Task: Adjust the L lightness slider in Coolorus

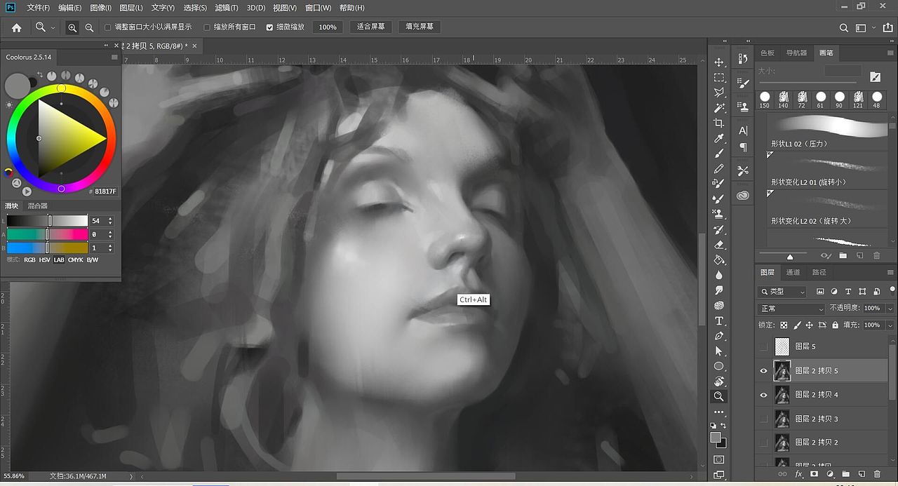Action: coord(47,220)
